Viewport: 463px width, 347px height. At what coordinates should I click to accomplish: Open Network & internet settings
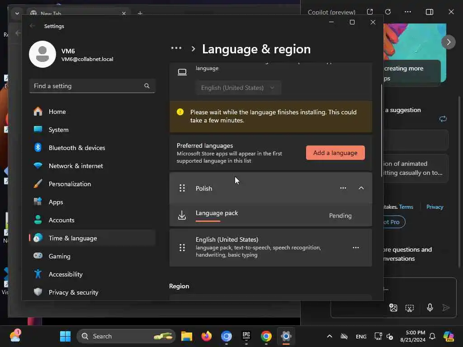[x=92, y=166]
